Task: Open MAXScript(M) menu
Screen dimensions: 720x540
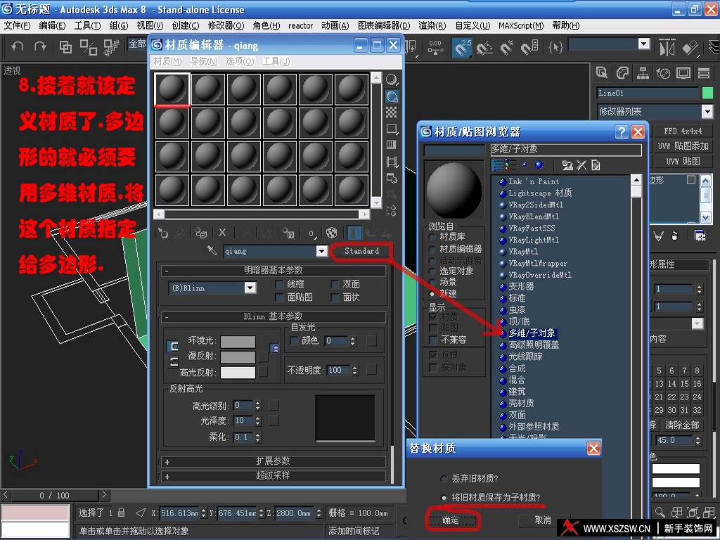Action: click(x=521, y=26)
